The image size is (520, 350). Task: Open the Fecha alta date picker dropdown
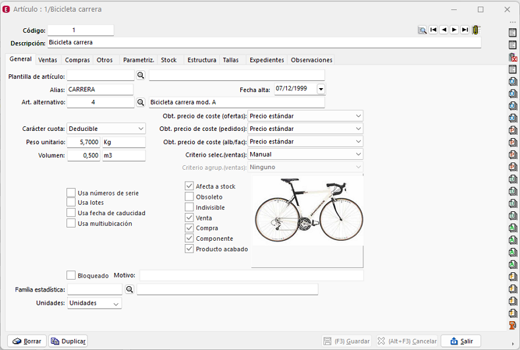pos(321,89)
